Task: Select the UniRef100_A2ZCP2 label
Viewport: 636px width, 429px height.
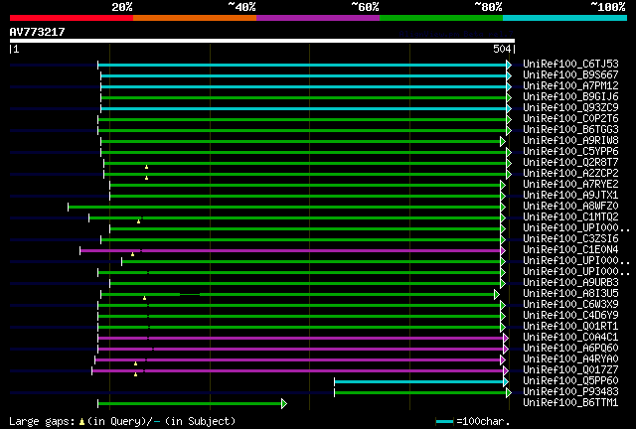Action: point(570,174)
